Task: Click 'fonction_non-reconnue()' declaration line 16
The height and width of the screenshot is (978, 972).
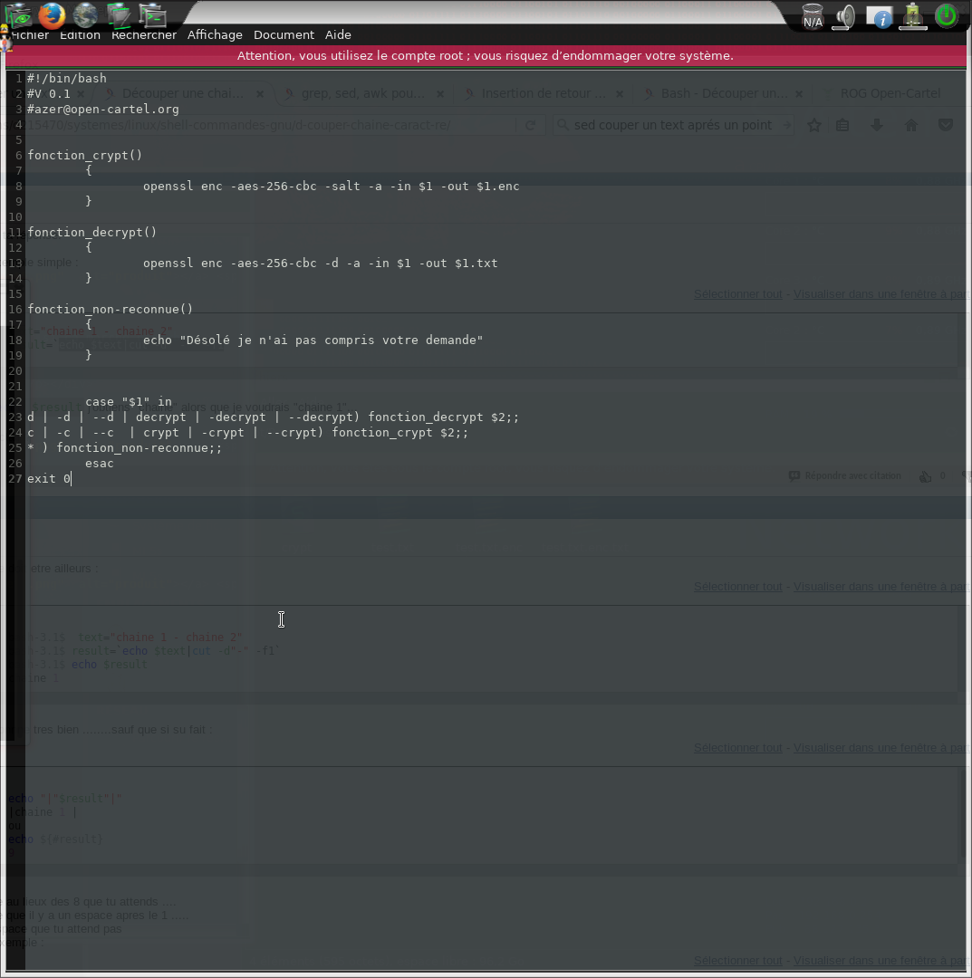Action: [x=111, y=310]
